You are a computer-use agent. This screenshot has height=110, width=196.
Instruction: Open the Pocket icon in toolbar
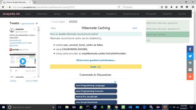tap(187, 7)
